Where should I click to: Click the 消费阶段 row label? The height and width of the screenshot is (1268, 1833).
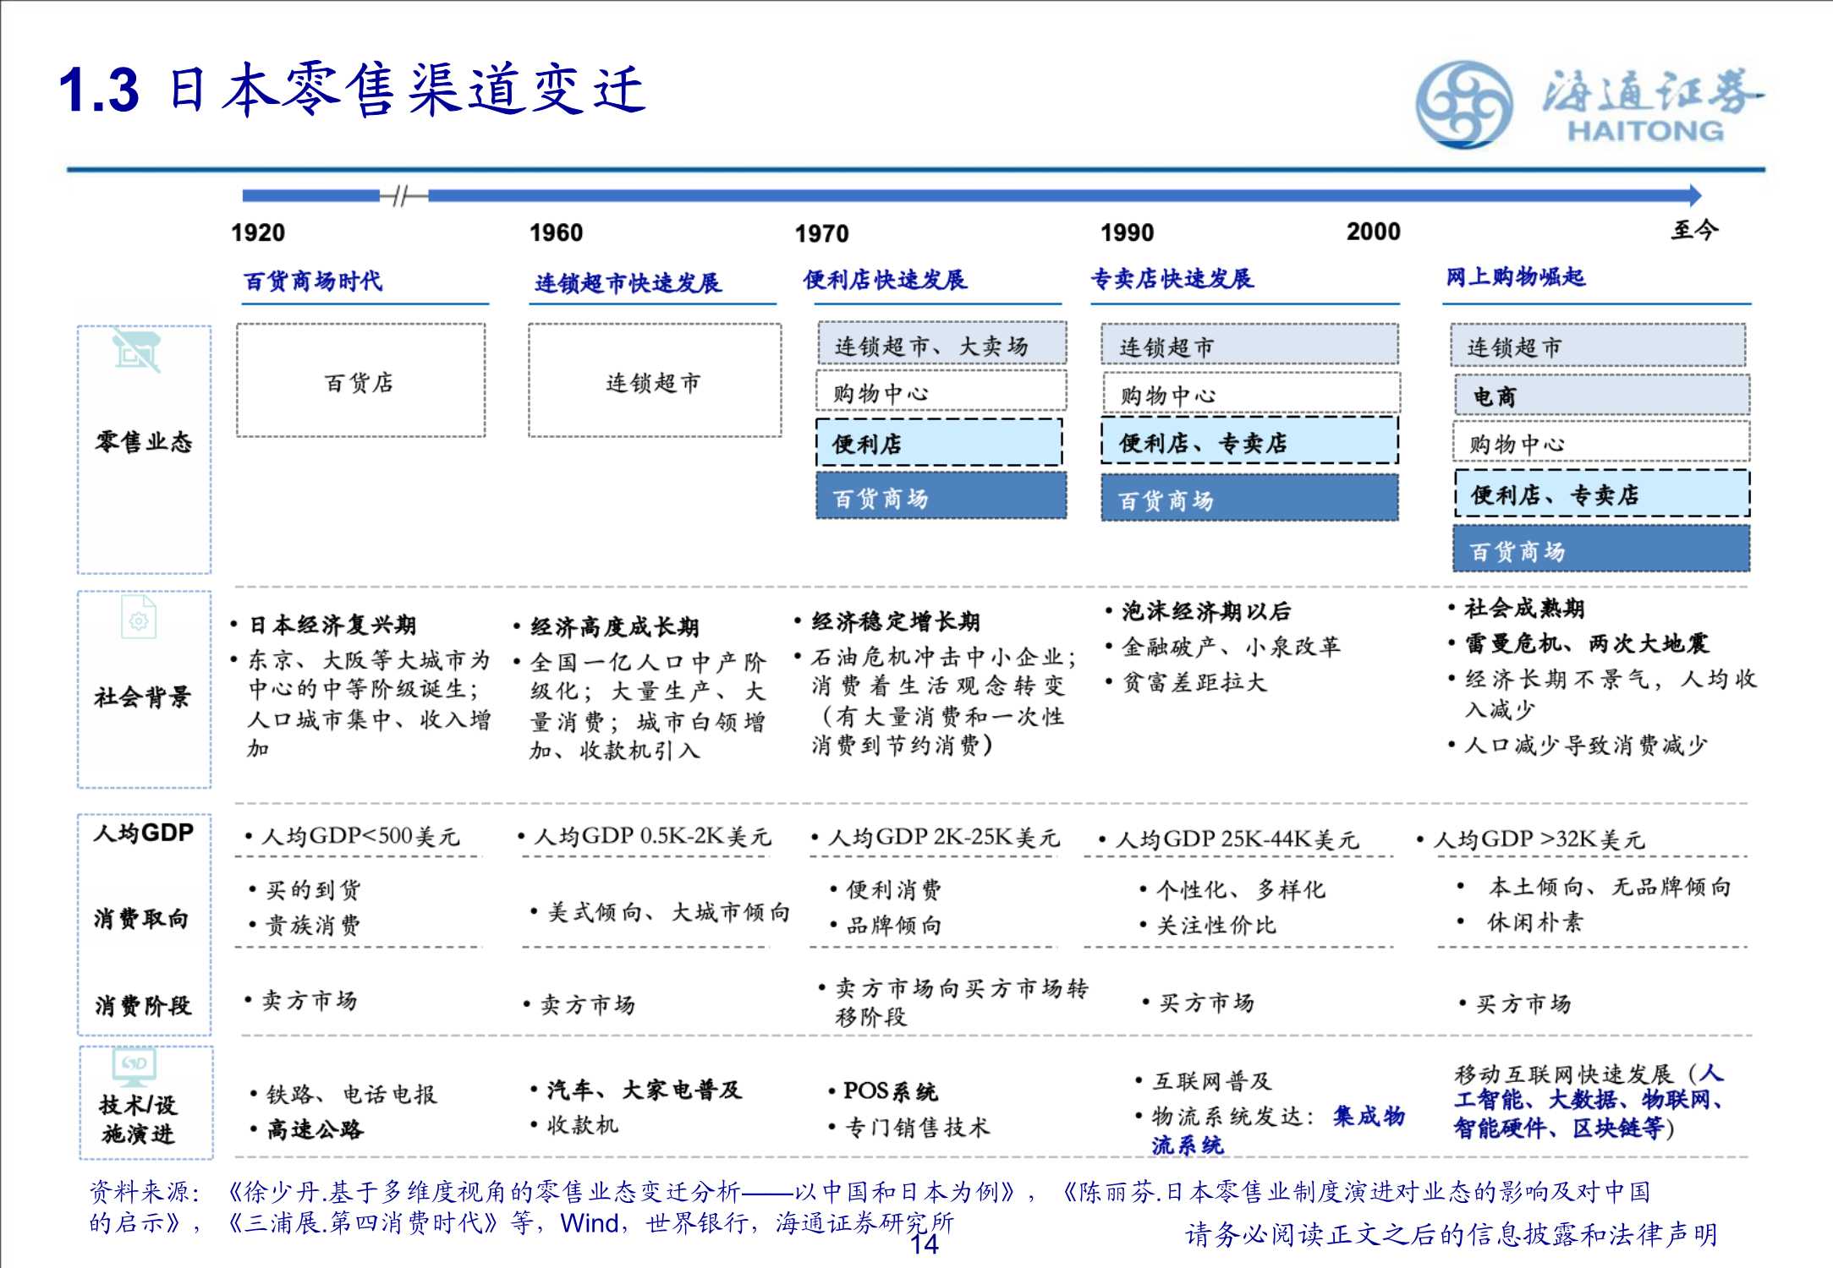(143, 1006)
